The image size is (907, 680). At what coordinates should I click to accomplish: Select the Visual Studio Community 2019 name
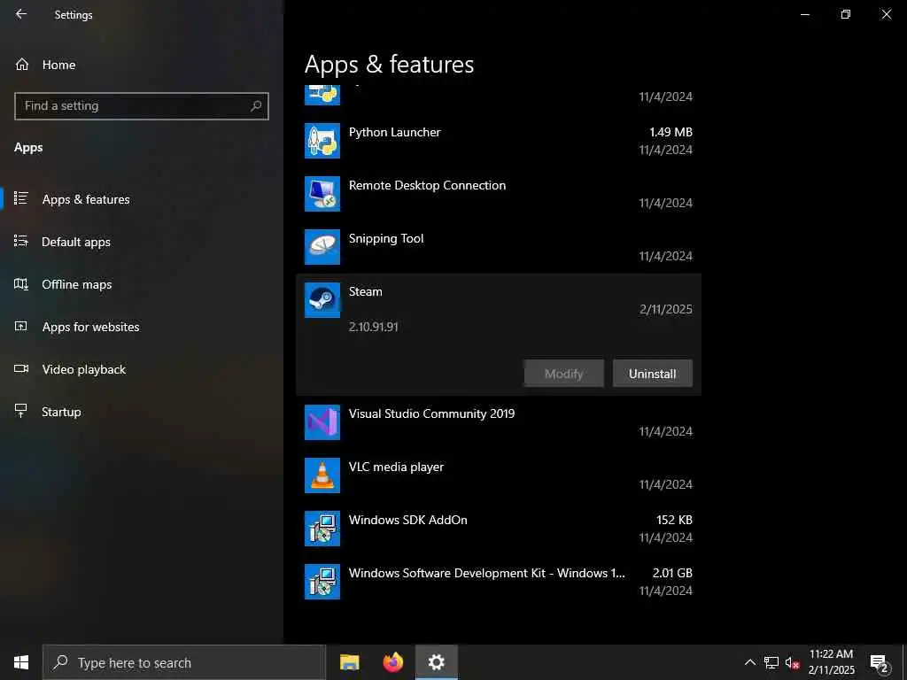pyautogui.click(x=431, y=414)
